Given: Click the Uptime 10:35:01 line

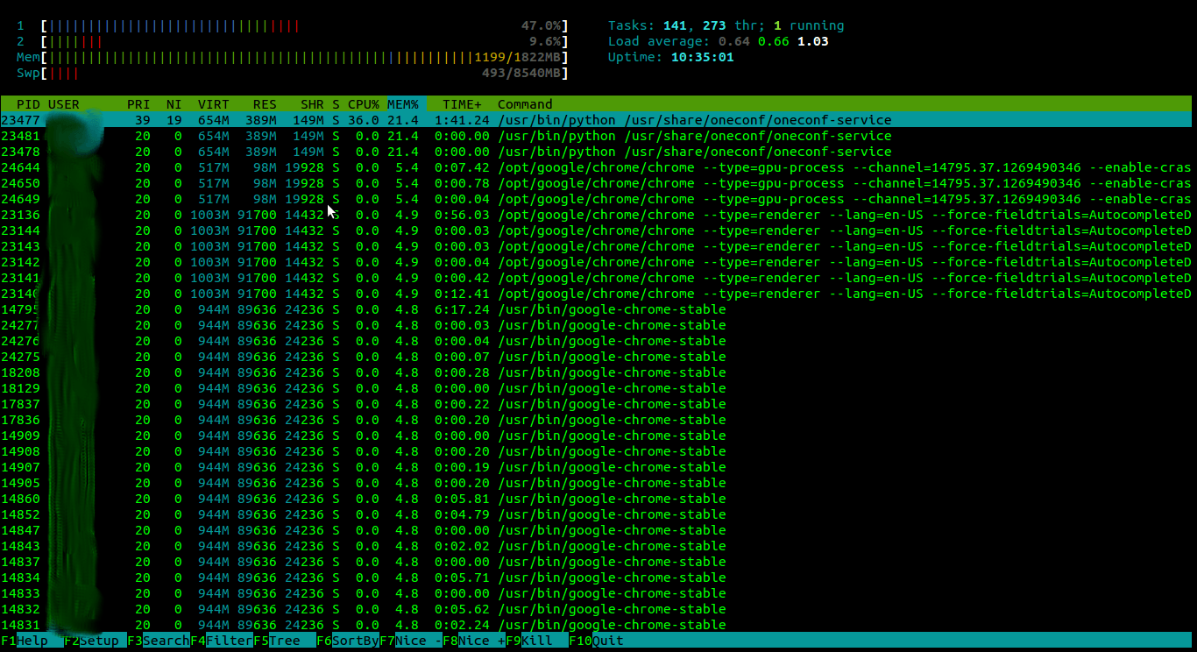Looking at the screenshot, I should [671, 57].
